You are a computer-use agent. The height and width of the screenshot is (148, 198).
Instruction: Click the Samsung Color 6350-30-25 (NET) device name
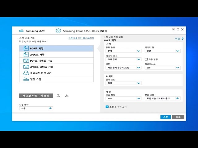(x=85, y=31)
